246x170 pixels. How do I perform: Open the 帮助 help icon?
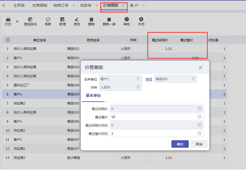coord(127,19)
